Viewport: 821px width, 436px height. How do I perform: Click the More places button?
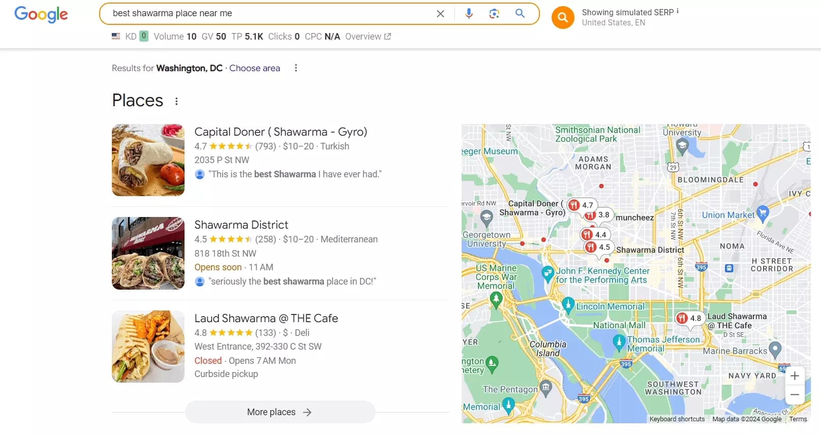tap(280, 412)
